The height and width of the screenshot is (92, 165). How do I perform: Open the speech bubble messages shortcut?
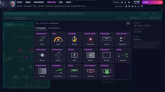click(126, 6)
